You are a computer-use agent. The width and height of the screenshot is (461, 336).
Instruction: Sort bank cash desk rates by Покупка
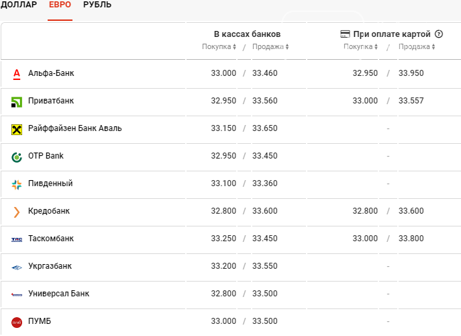coord(219,46)
